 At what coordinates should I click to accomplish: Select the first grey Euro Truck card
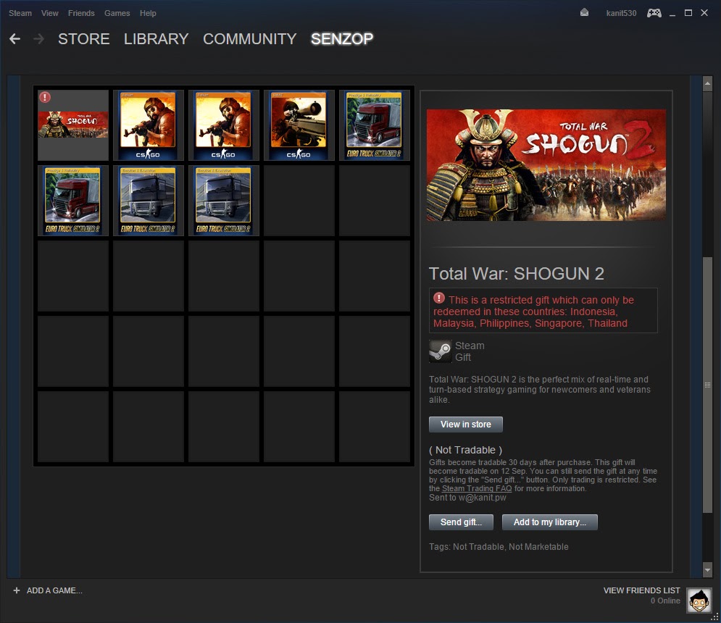pyautogui.click(x=148, y=201)
